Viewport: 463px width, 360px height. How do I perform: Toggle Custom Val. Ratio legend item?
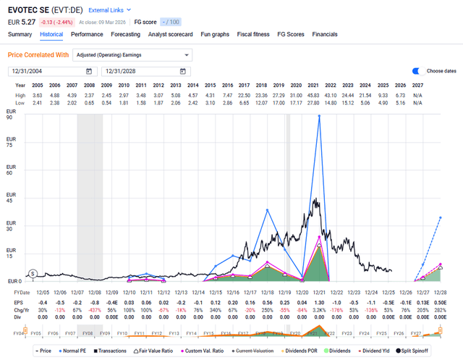203,351
